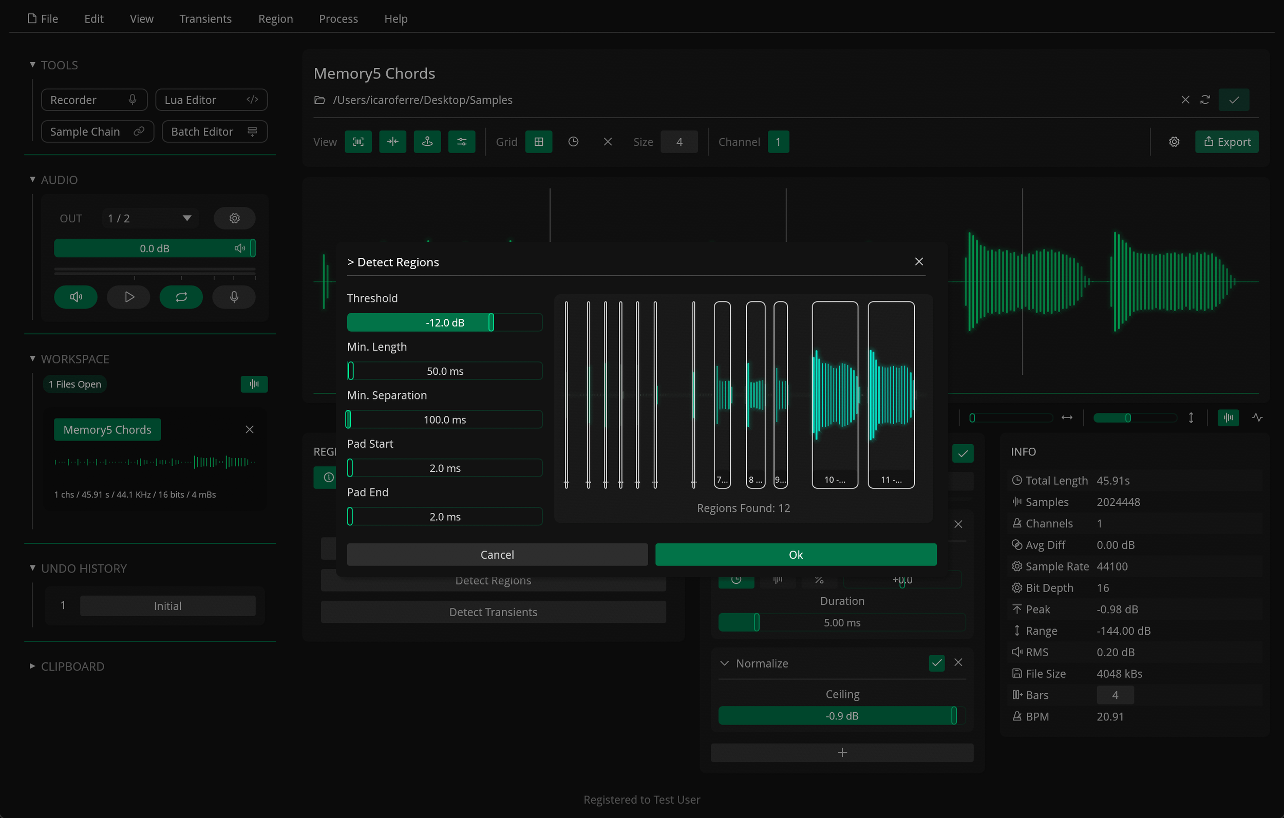Select the clock grid mode icon
Screen dimensions: 1284x818
pos(573,141)
